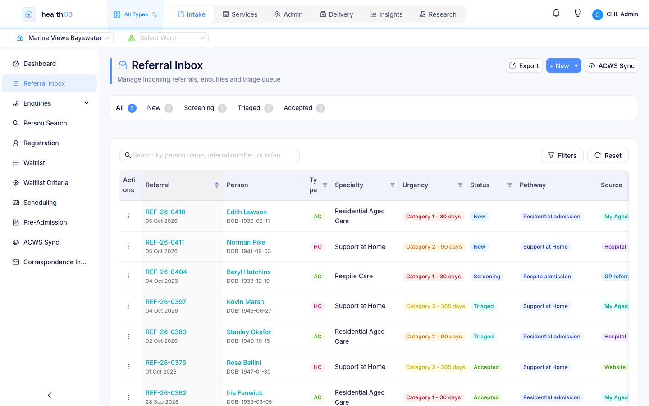Show All referrals tab
Screen dimensions: 649x406
(x=126, y=108)
